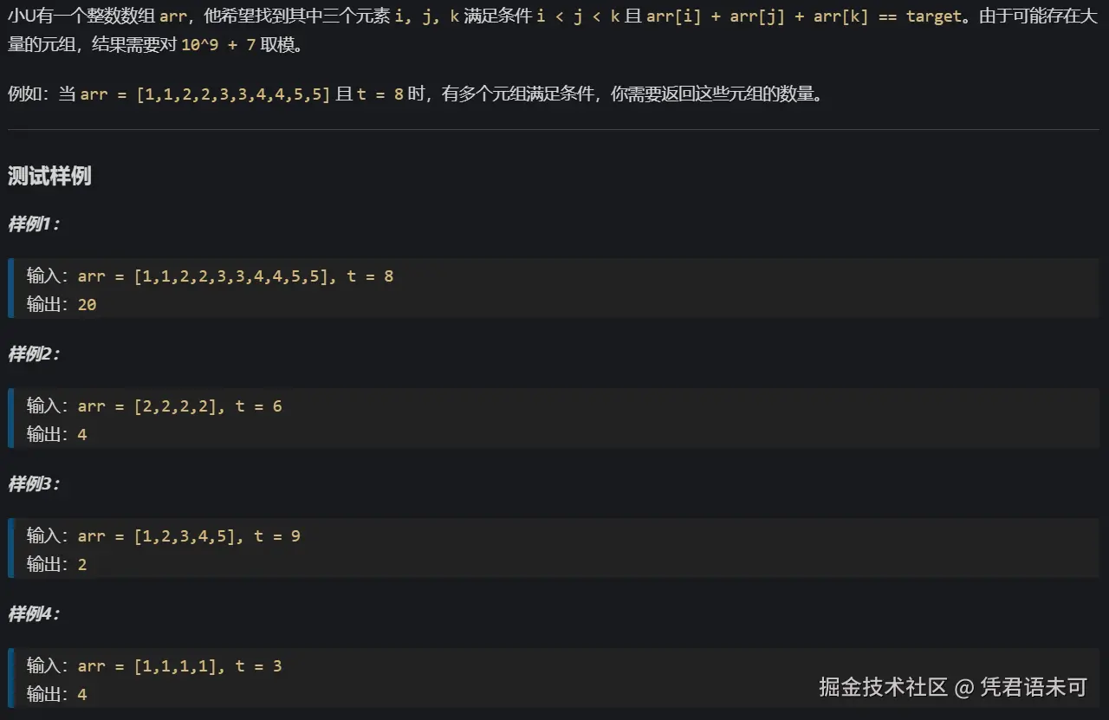This screenshot has width=1109, height=720.
Task: Click the author name 凭君语未可
Action: (1034, 686)
